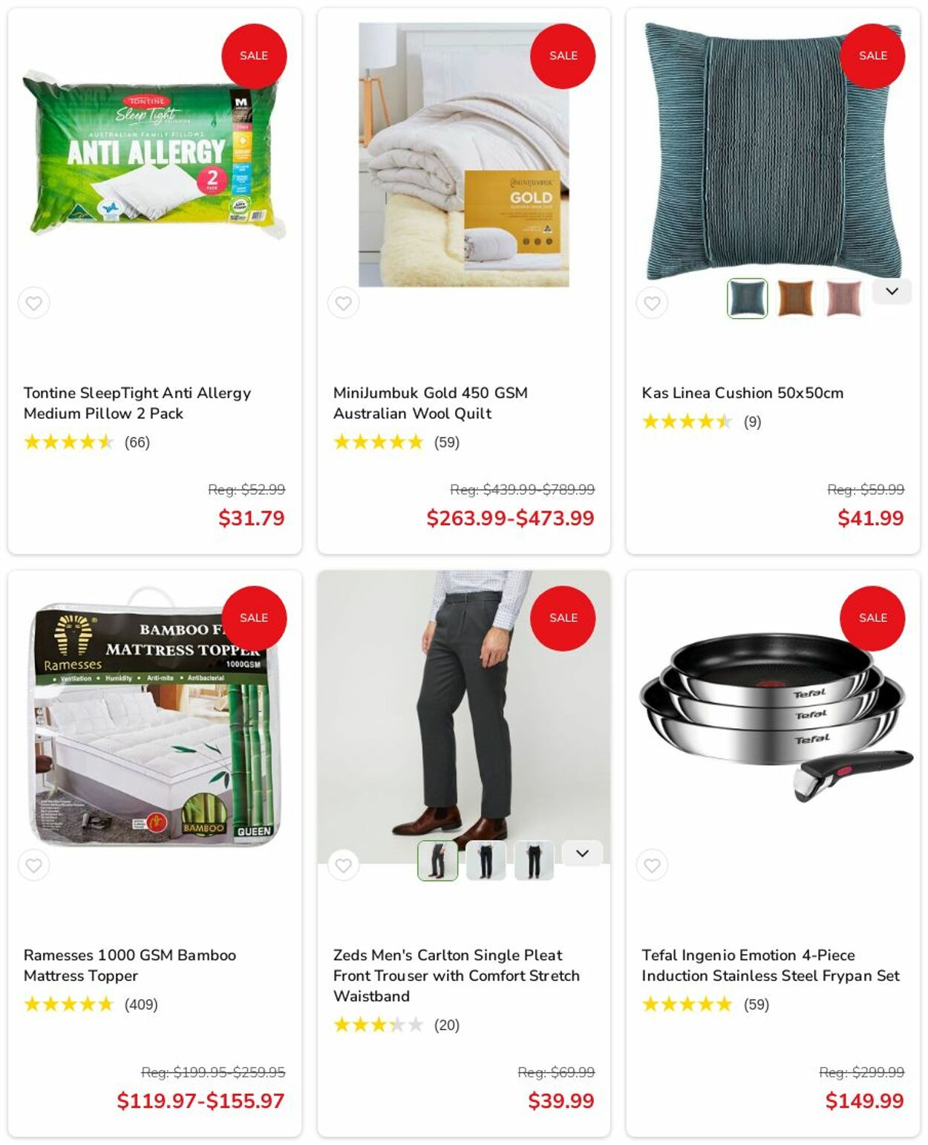Favorite the Tefal frypan set

[652, 865]
